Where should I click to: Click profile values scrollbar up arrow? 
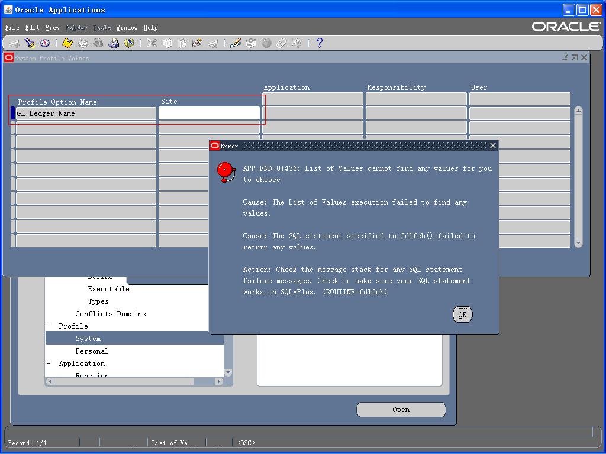point(579,111)
